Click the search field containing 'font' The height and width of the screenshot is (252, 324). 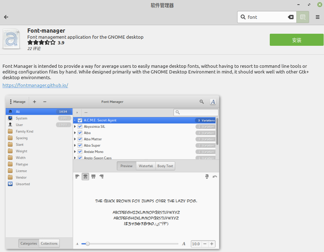(267, 17)
